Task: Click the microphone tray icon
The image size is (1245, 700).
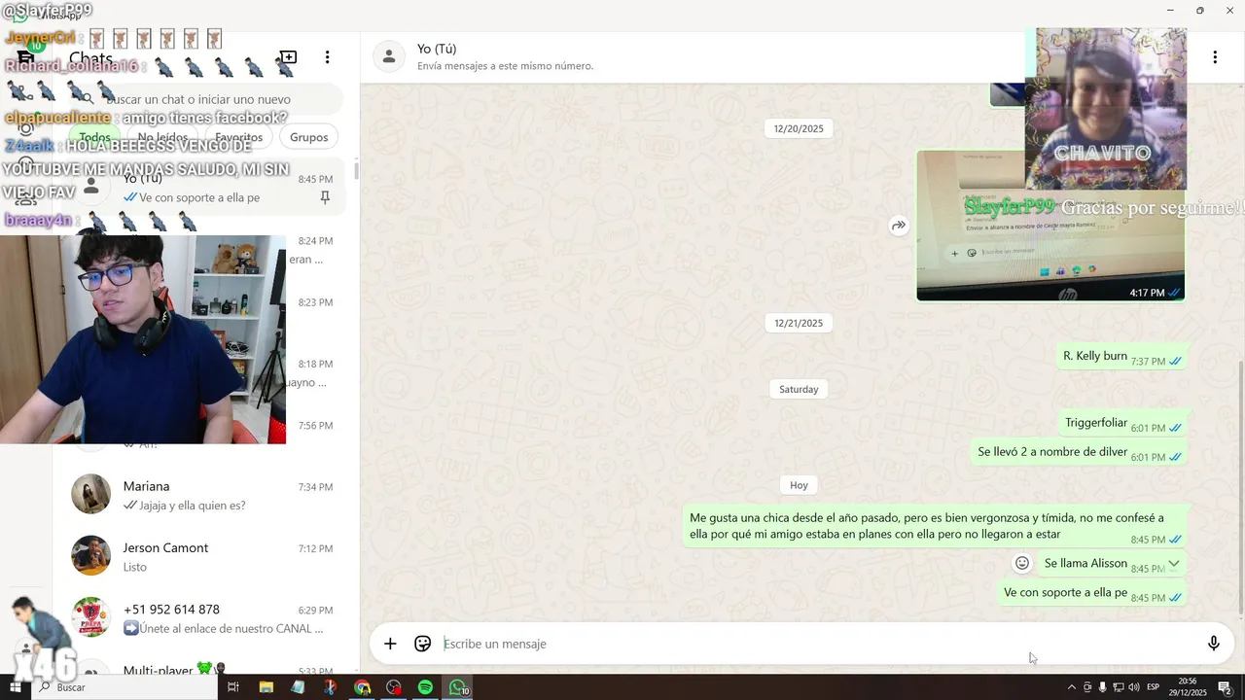Action: coord(1102,687)
